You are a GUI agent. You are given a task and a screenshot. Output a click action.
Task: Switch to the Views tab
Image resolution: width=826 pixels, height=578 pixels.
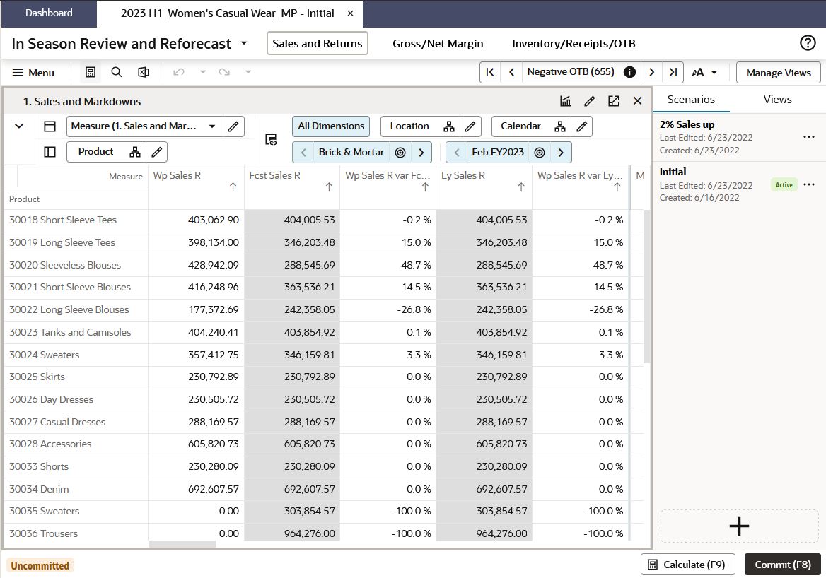point(777,100)
